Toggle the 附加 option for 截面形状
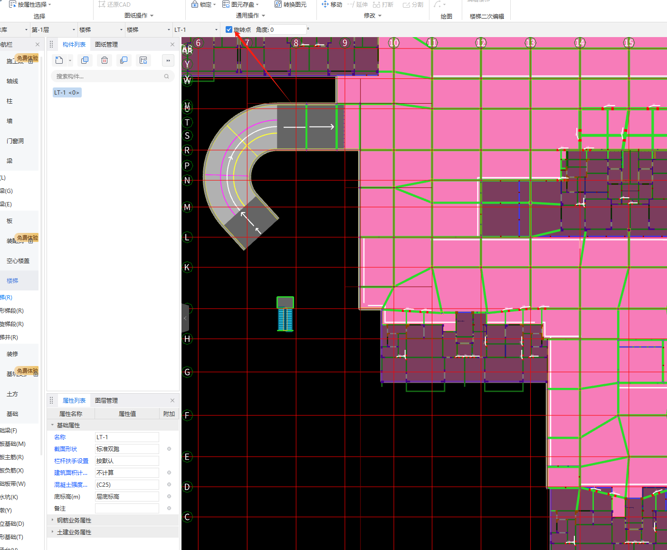This screenshot has height=550, width=667. pyautogui.click(x=169, y=449)
